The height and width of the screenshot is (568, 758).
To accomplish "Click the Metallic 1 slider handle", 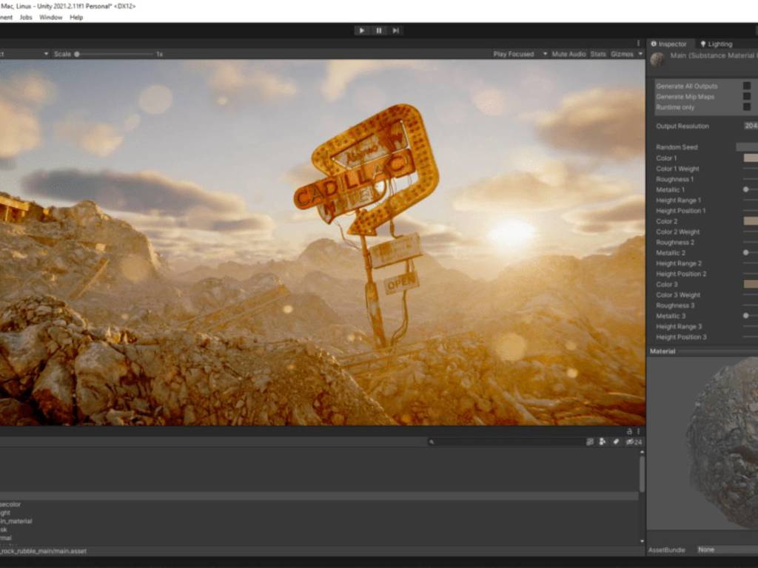I will tap(746, 190).
